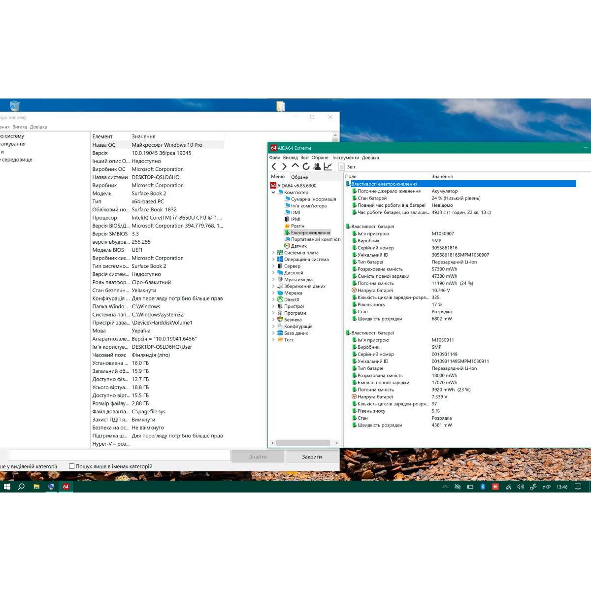Click the AIDA64 tree horizontal scrollbar thumb
The width and height of the screenshot is (591, 591).
(303, 443)
